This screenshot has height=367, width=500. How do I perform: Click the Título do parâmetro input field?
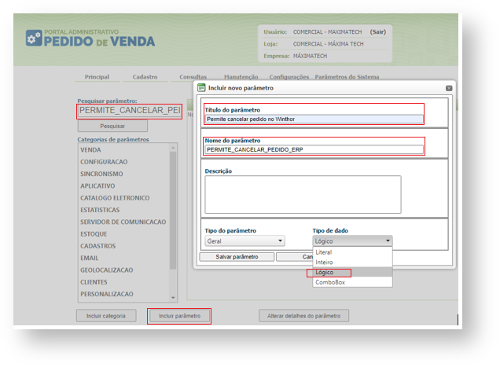[x=314, y=119]
